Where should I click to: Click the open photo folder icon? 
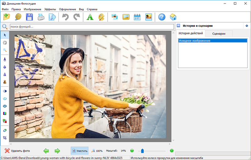point(7,17)
